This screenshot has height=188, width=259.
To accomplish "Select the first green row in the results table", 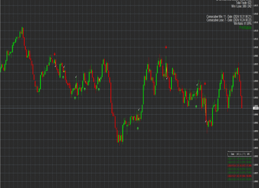I will 240,159.
